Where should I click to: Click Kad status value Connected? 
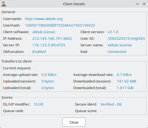117,52
